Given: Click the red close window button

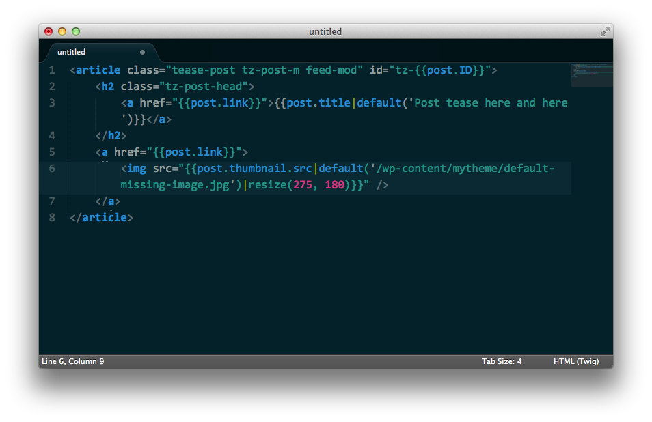Looking at the screenshot, I should (49, 31).
